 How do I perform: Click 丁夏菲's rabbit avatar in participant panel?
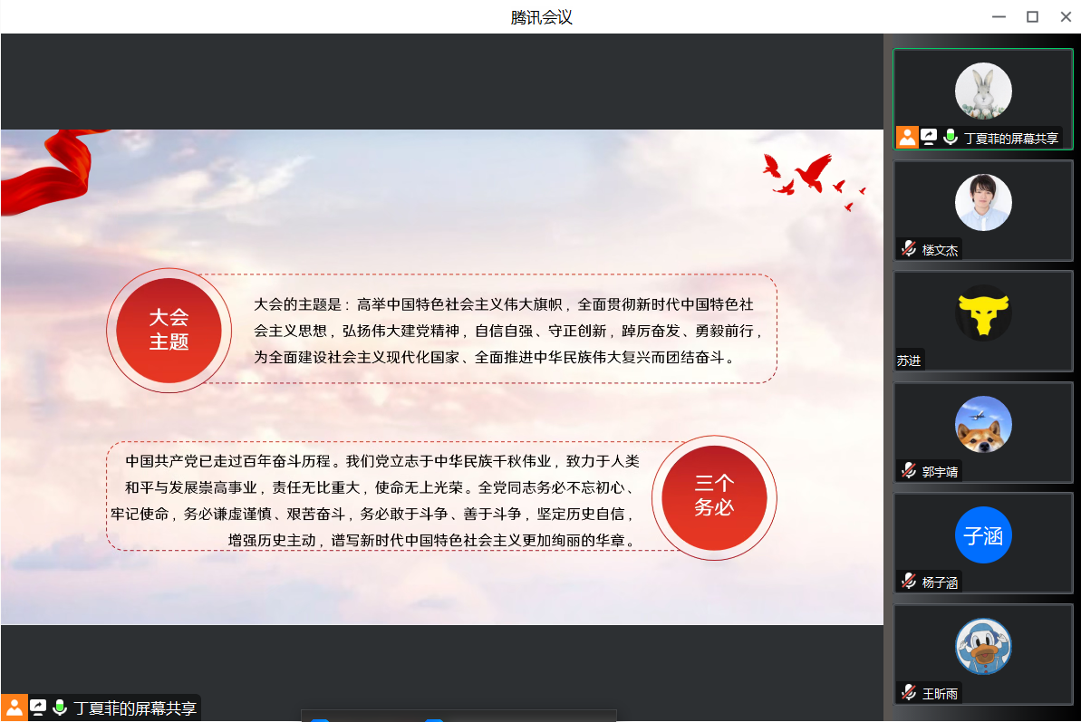point(983,91)
